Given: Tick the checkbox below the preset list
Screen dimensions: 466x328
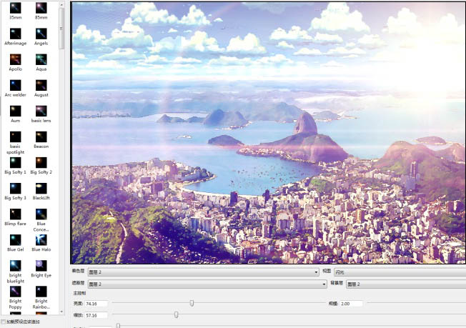Looking at the screenshot, I should (4, 322).
